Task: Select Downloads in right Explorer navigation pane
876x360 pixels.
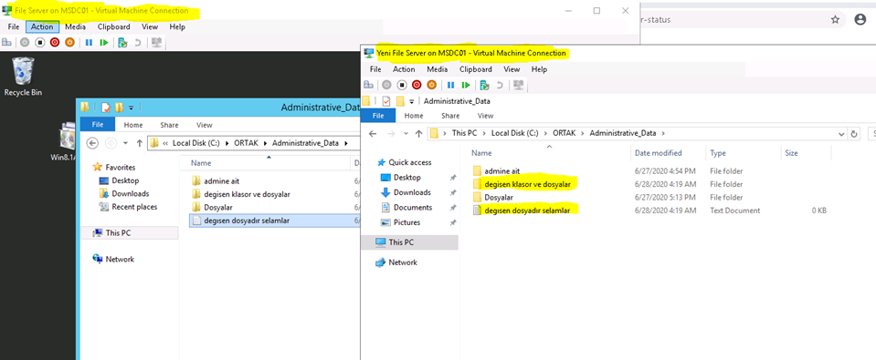Action: coord(412,192)
